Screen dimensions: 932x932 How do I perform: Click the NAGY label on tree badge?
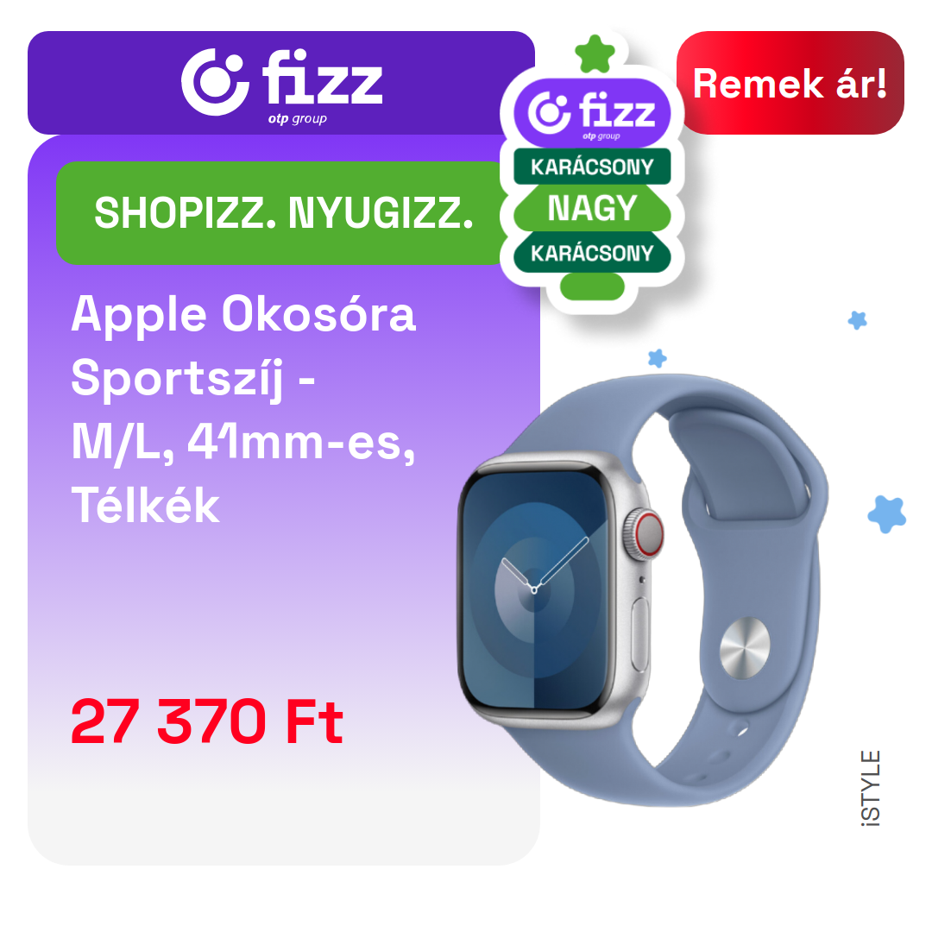592,209
